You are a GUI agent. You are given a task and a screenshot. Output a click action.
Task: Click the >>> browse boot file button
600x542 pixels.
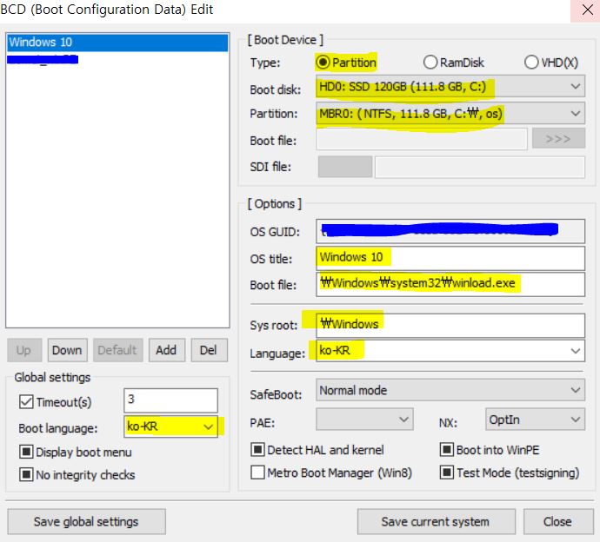(x=558, y=138)
